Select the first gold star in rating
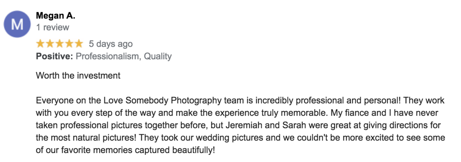 [40, 43]
